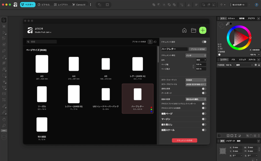The image size is (261, 161).
Task: Turn on the アートボード toggle
Action: (x=204, y=93)
